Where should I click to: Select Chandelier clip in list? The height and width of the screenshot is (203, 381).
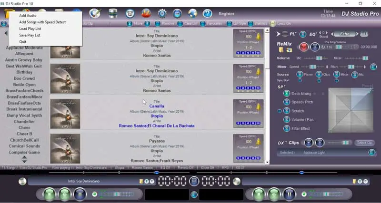[24, 122]
